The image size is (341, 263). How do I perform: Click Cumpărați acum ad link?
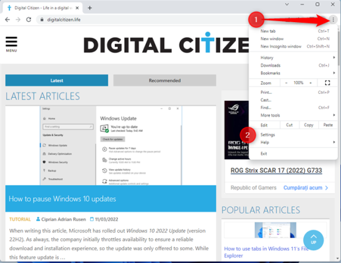click(x=306, y=188)
